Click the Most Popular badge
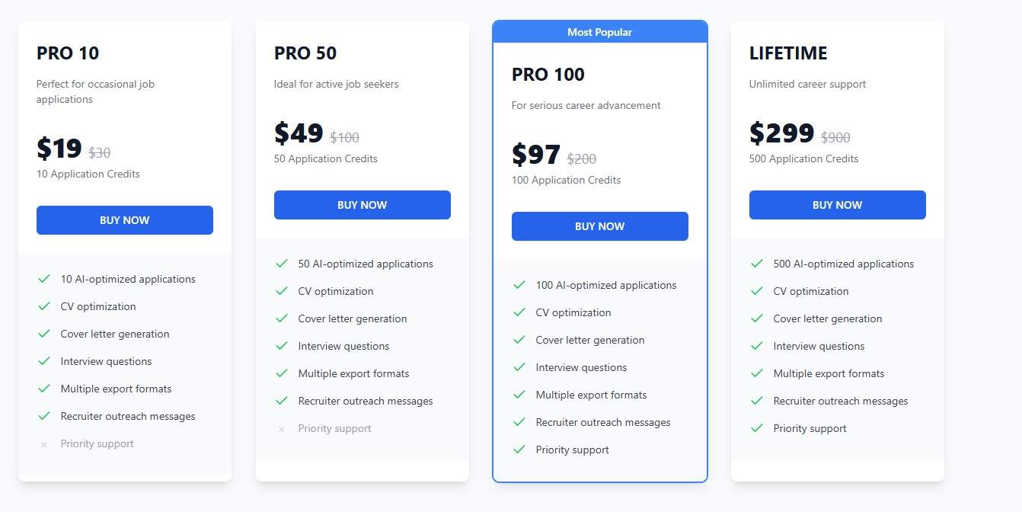 click(x=599, y=31)
